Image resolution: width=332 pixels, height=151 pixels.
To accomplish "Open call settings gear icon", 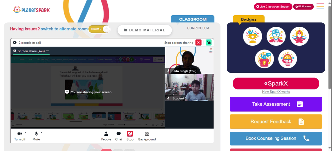I will [x=15, y=43].
